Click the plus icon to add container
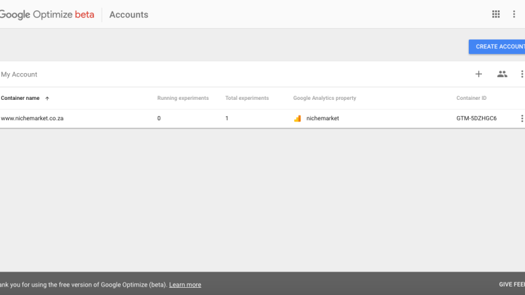 coord(479,74)
